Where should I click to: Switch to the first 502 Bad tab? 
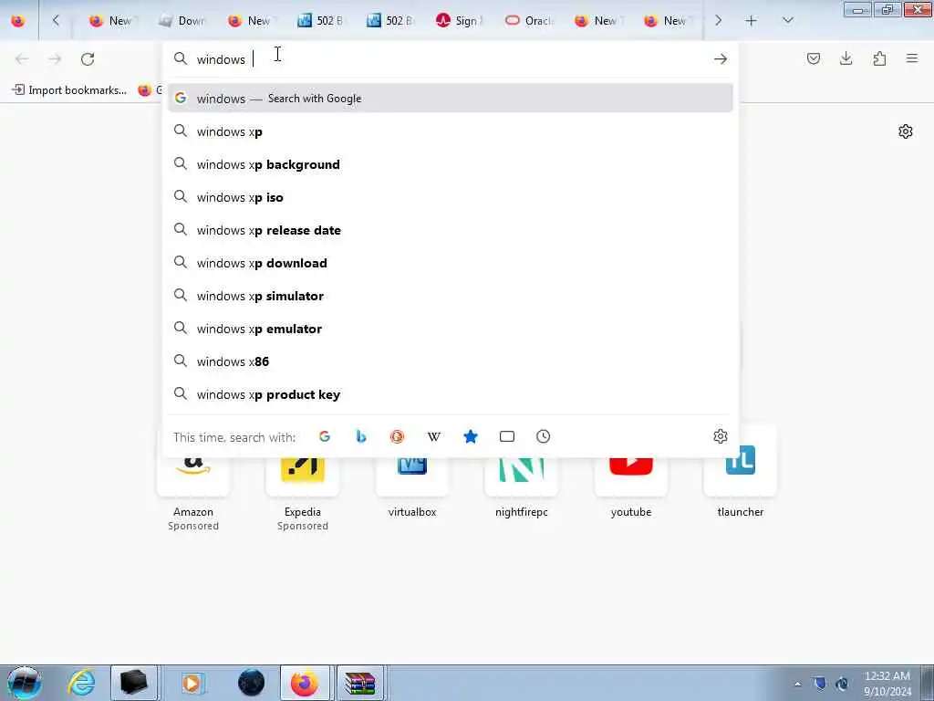[x=320, y=21]
